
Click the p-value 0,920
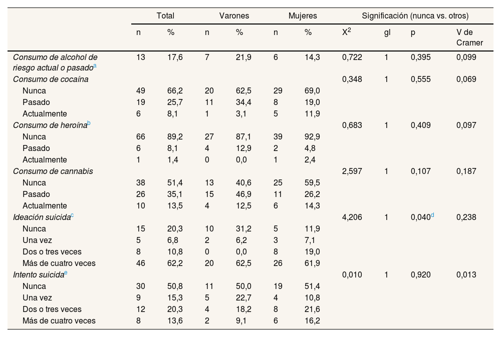(419, 274)
